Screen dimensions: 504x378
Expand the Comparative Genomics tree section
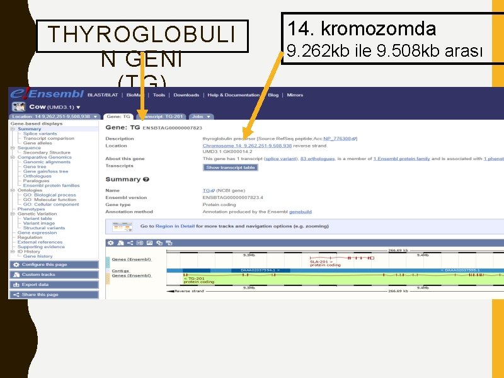(13, 157)
